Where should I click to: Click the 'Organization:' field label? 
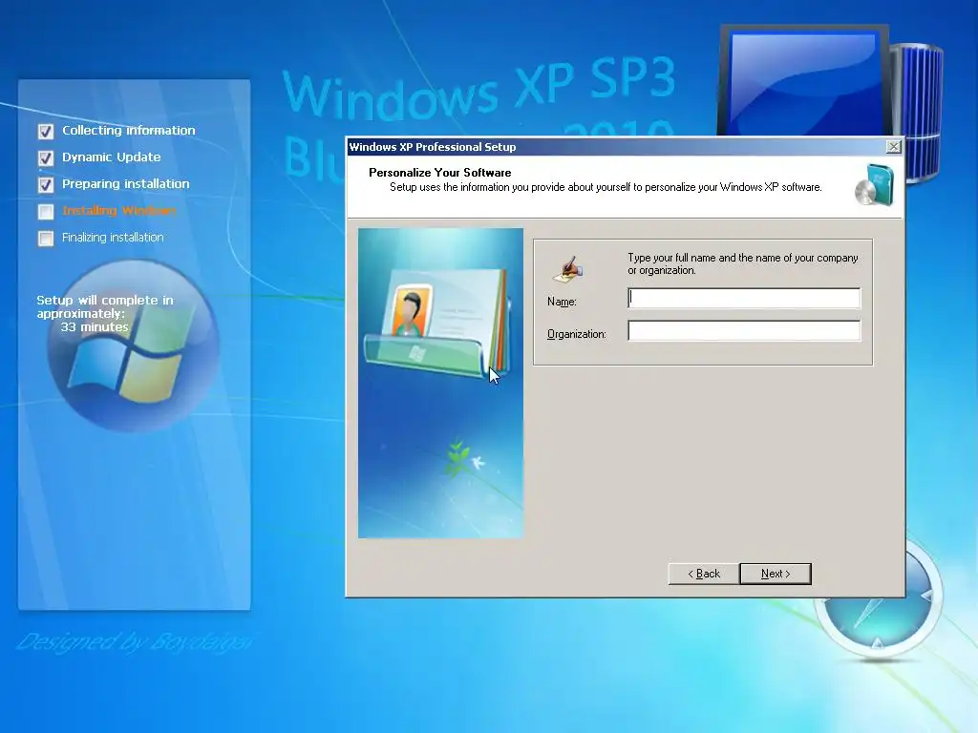(576, 334)
